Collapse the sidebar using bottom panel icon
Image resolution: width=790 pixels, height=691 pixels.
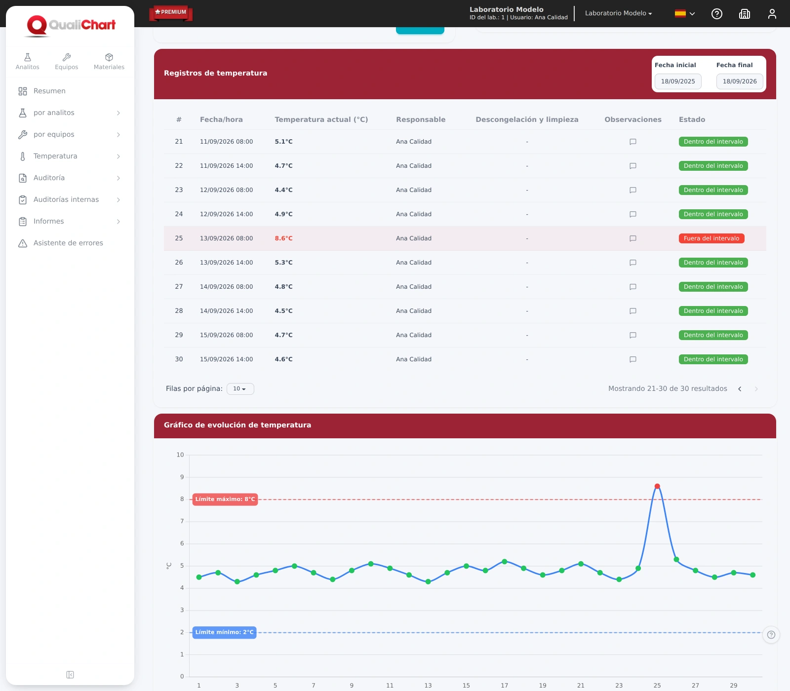[70, 675]
